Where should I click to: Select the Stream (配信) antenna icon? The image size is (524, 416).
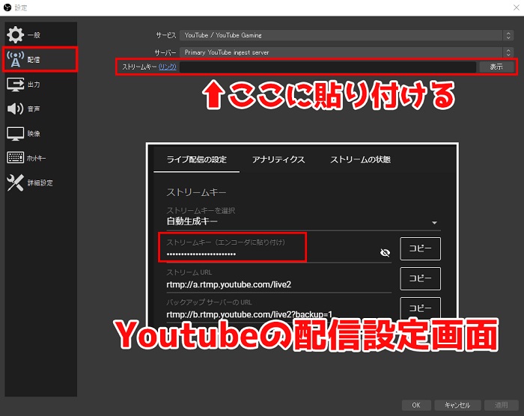click(16, 59)
